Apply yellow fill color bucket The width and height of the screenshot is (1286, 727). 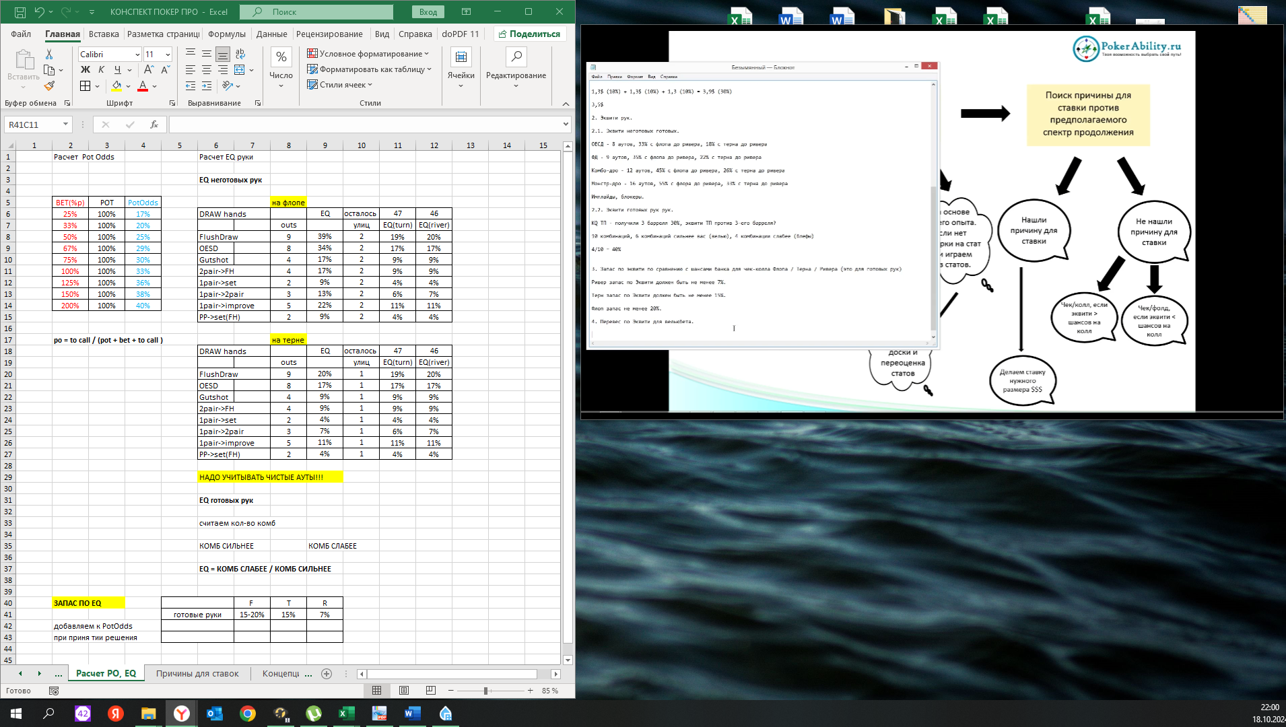click(x=116, y=85)
